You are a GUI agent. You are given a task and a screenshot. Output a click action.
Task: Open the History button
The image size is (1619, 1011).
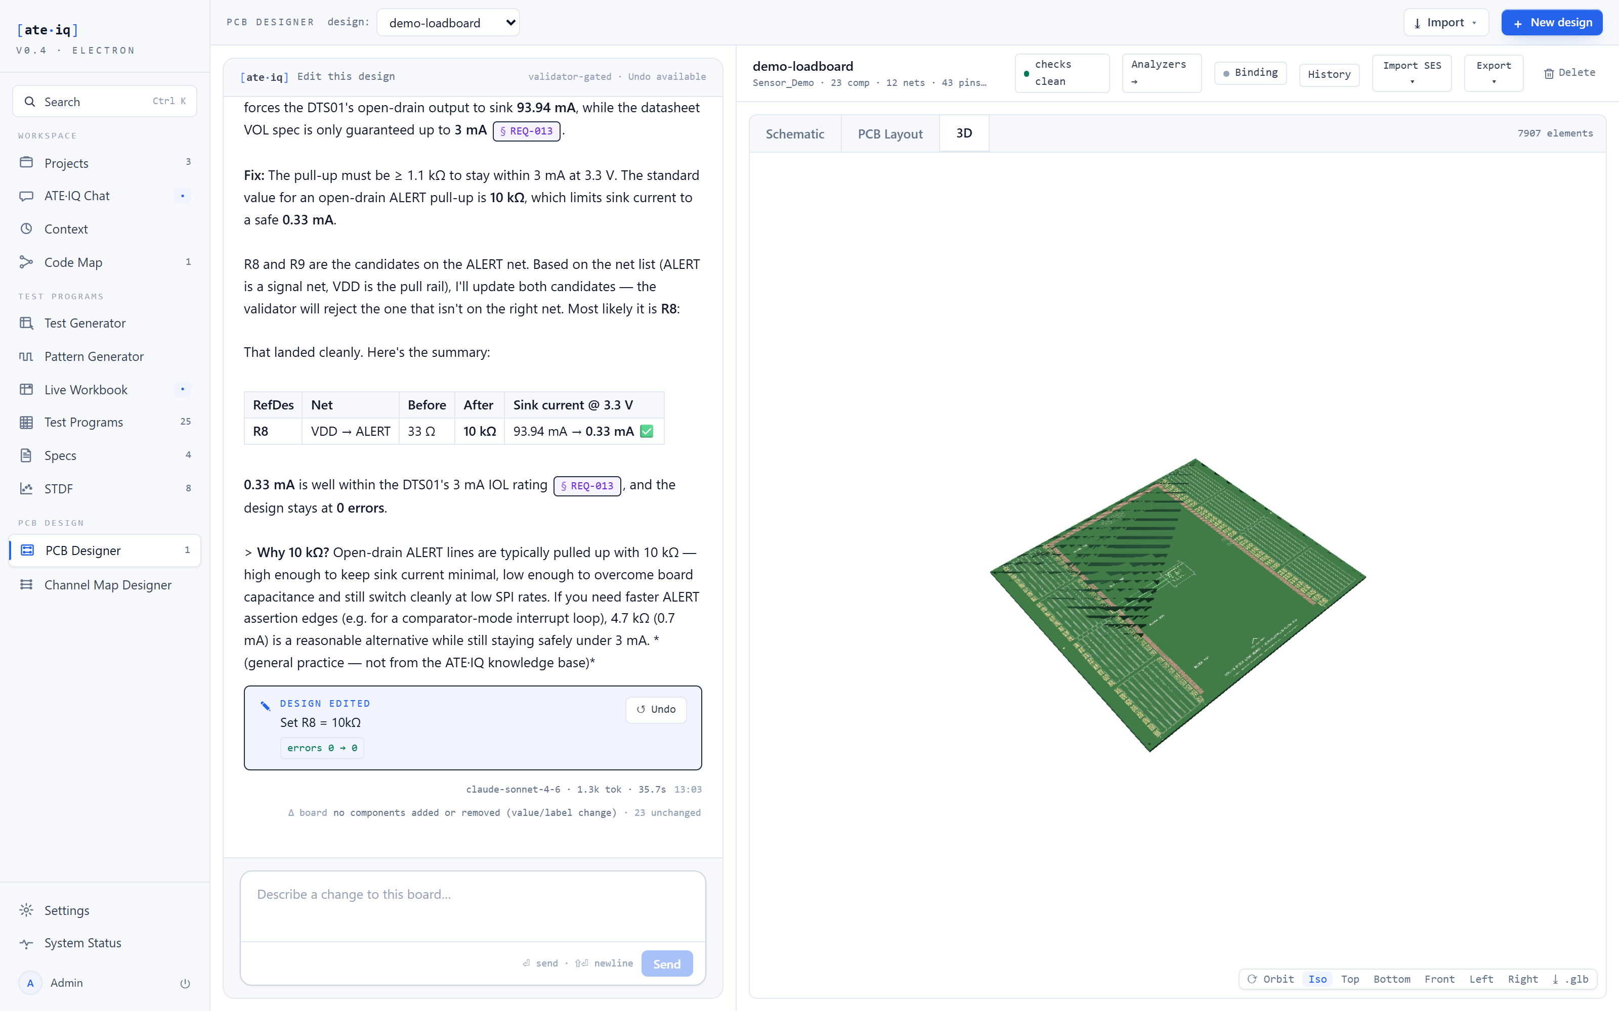coord(1329,74)
